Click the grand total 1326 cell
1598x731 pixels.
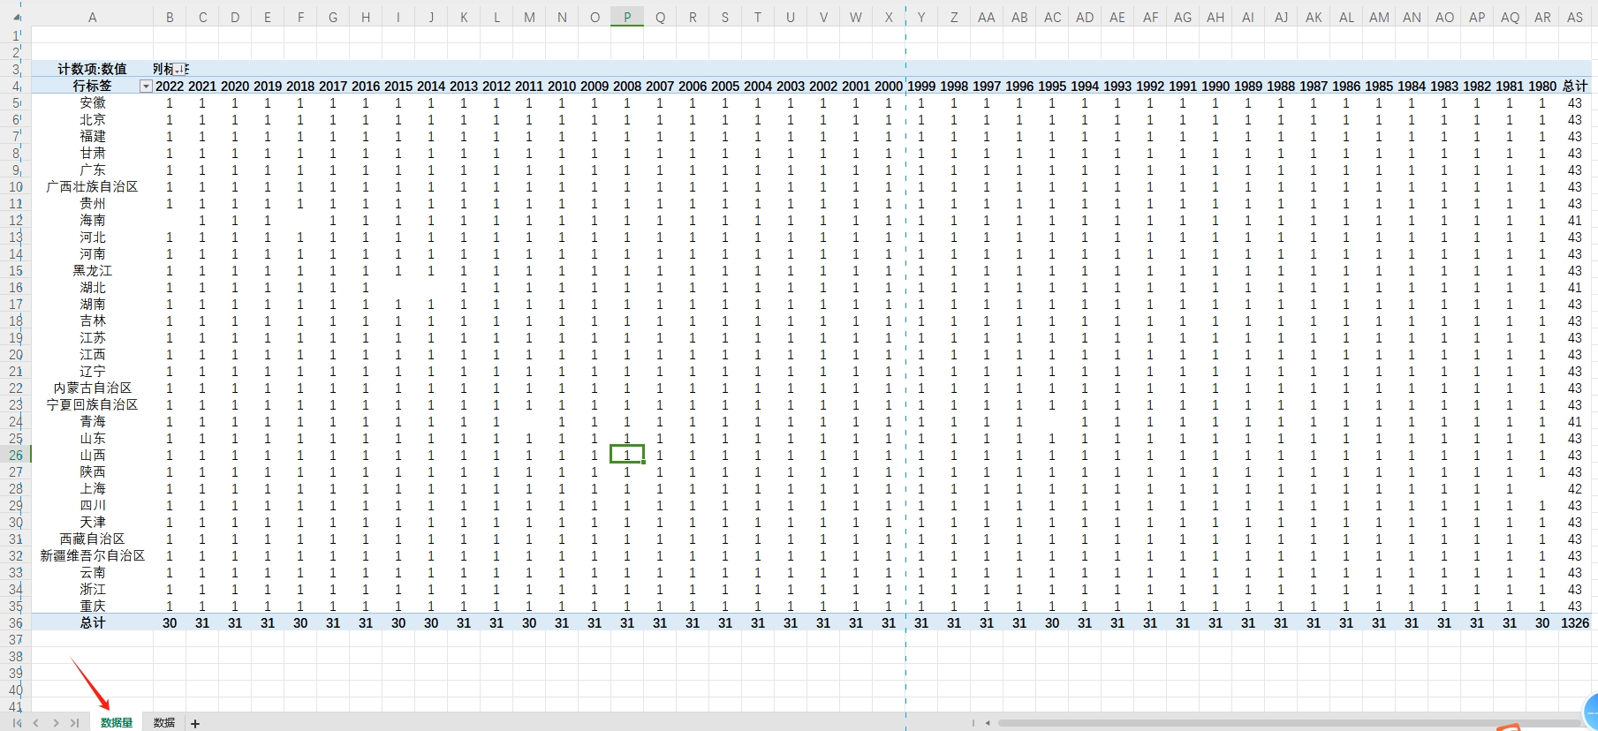1575,622
